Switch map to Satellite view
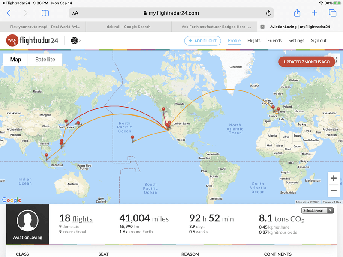 [x=45, y=60]
